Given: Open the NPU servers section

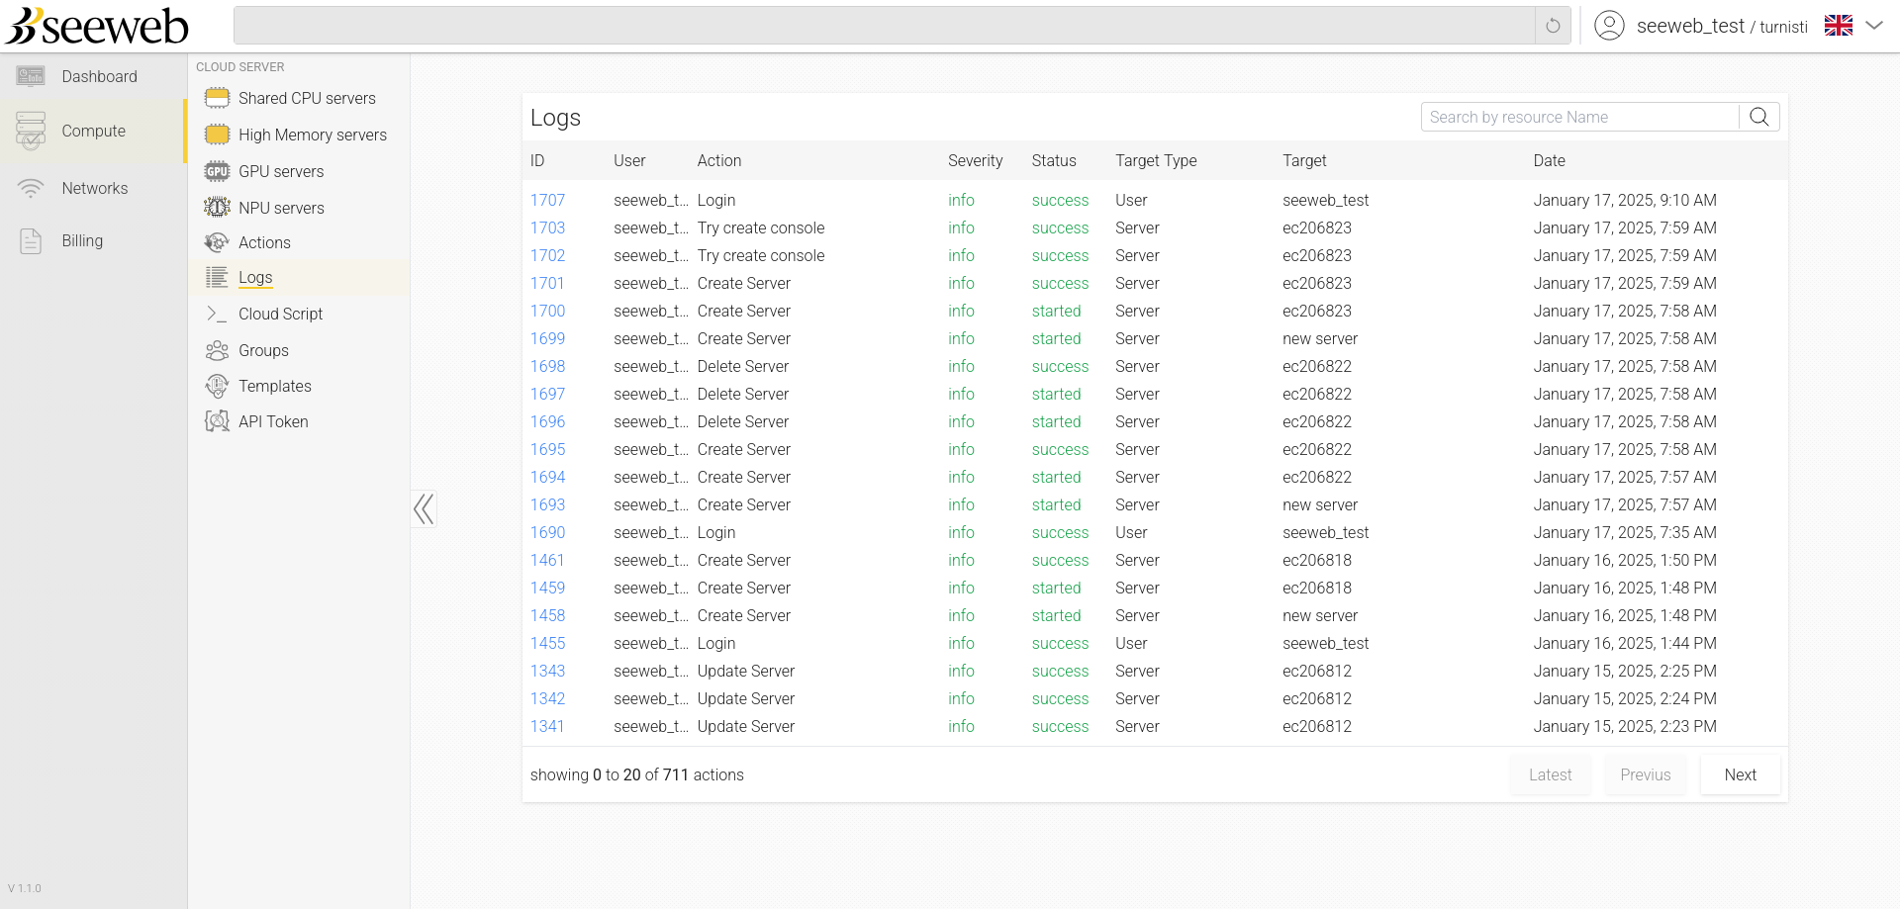Looking at the screenshot, I should pos(281,208).
